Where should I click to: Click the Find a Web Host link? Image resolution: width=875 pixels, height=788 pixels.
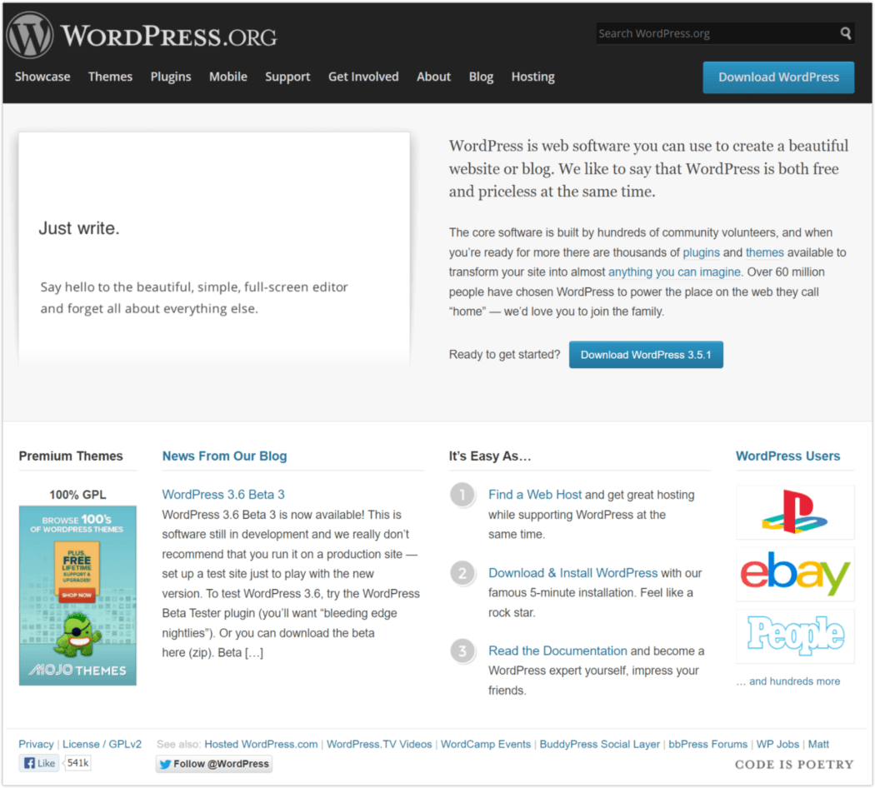coord(535,494)
